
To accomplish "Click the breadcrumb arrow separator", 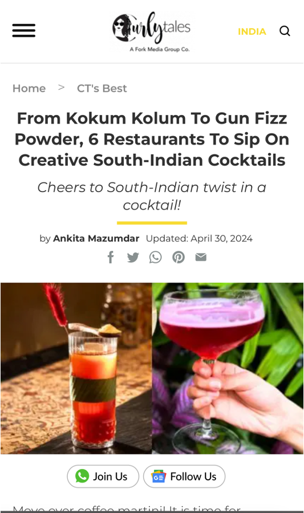I will (x=62, y=88).
